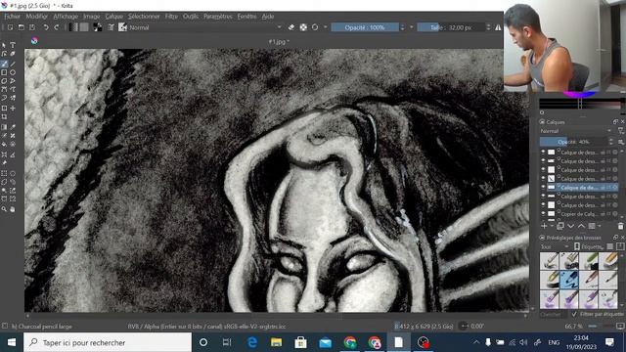
Task: Open the Aide menu
Action: 268,17
